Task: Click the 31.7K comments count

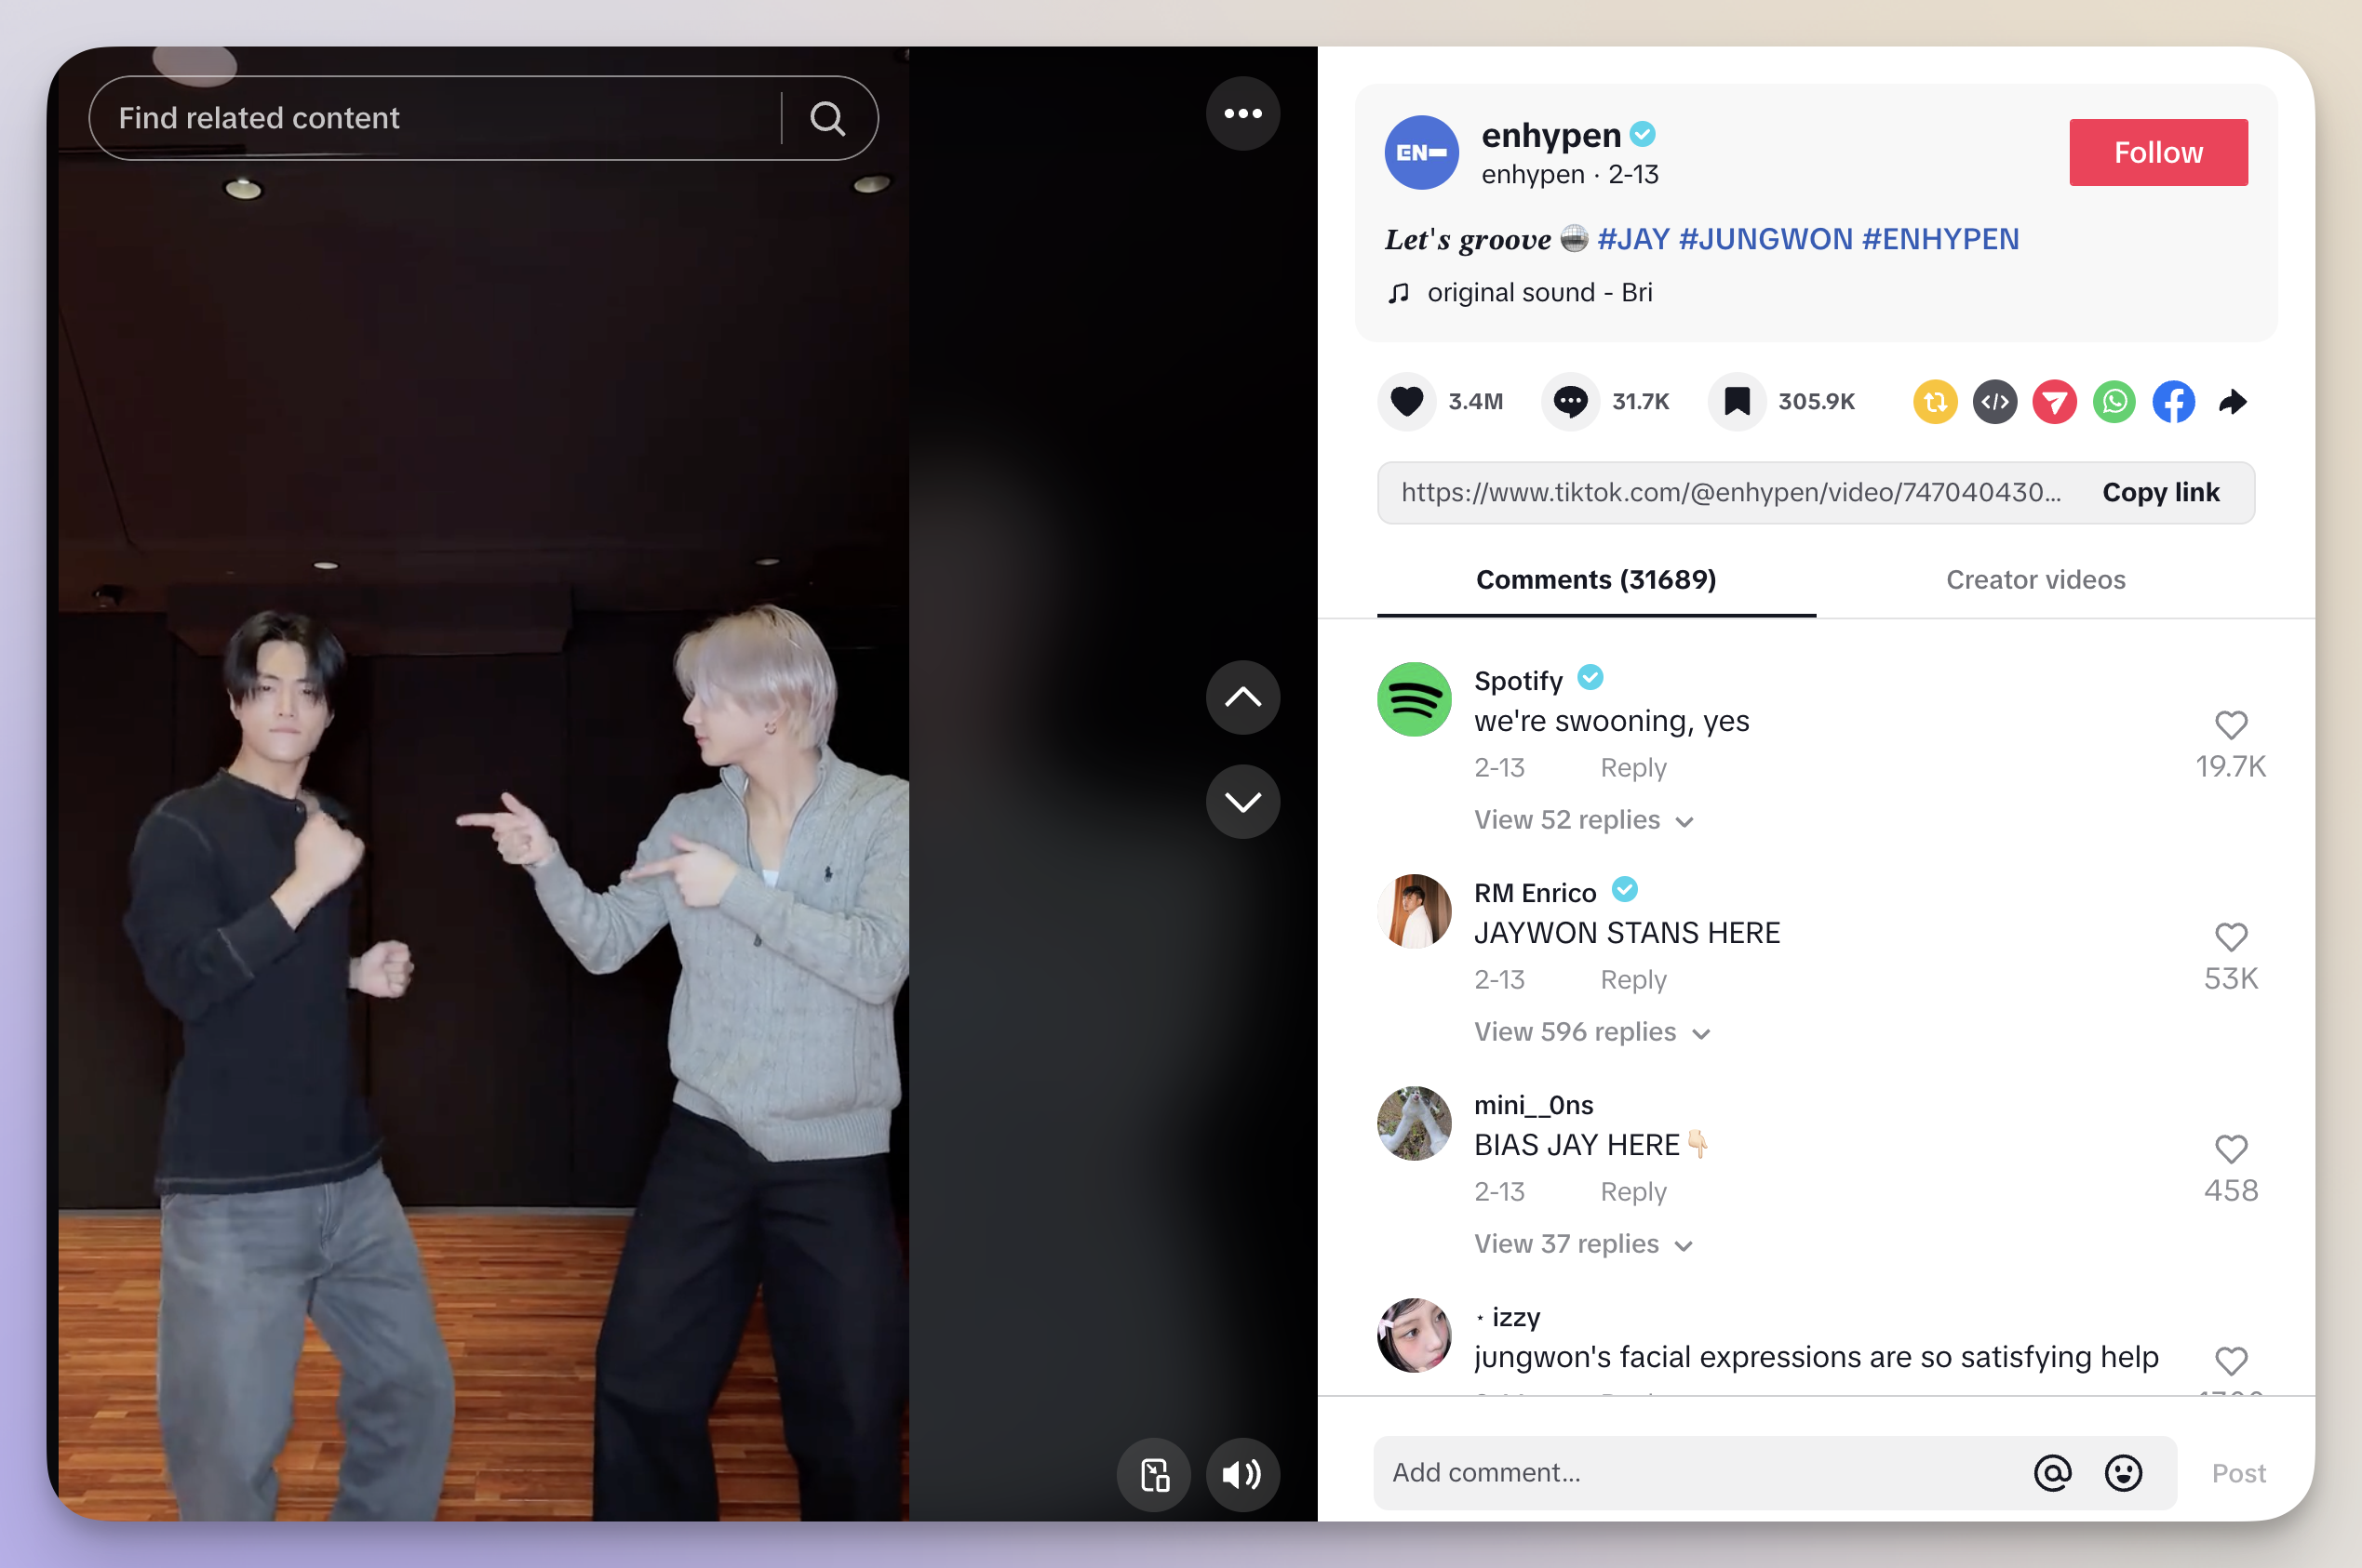Action: click(x=1641, y=402)
